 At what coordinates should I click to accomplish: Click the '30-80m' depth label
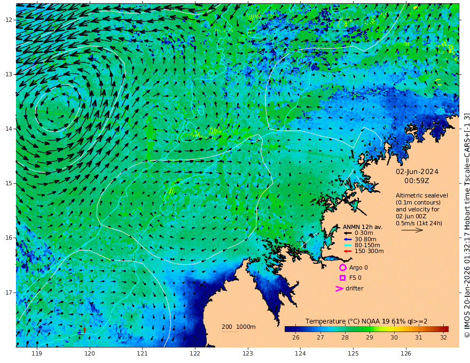pos(365,239)
